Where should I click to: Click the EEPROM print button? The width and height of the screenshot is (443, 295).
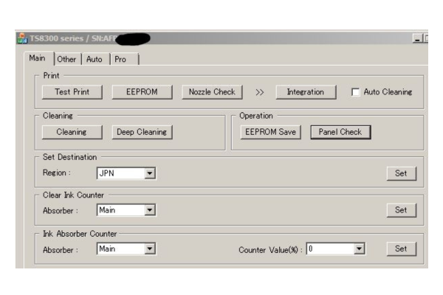click(x=142, y=92)
